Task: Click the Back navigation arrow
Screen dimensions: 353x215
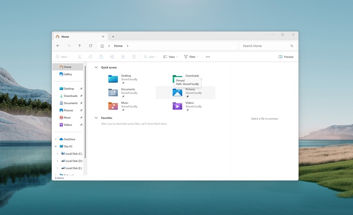Action: coord(58,46)
